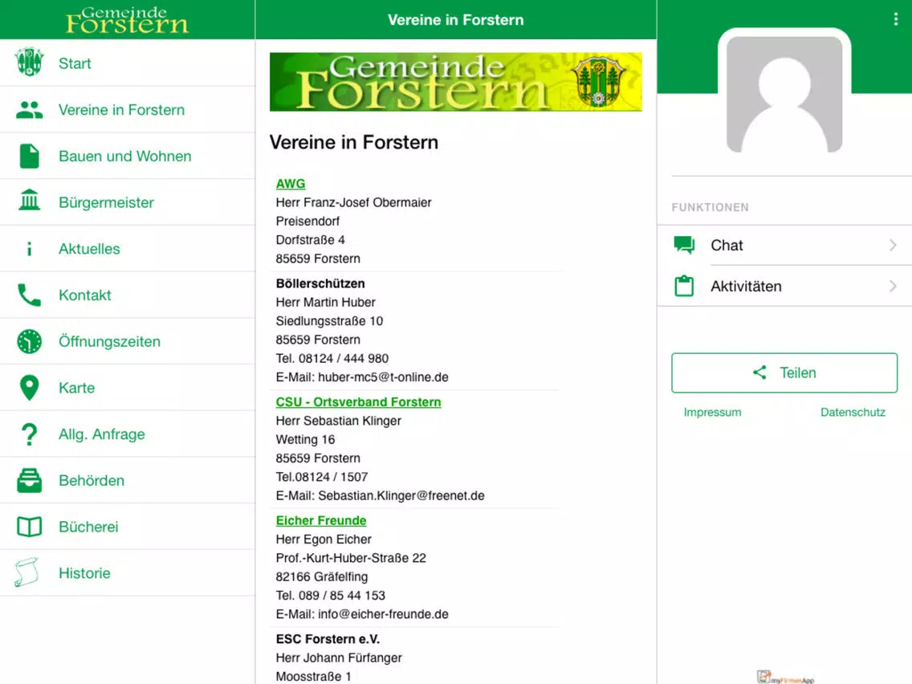Click the grey profile avatar placeholder
Image resolution: width=912 pixels, height=684 pixels.
click(x=784, y=94)
